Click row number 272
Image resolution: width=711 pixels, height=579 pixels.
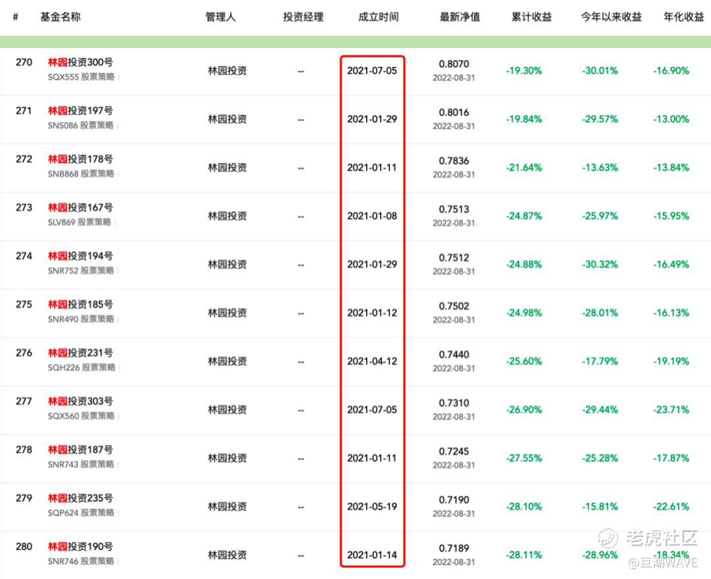(24, 159)
